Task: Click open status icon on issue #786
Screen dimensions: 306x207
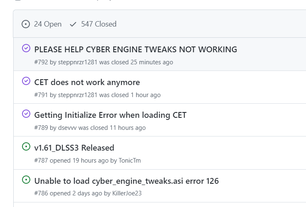Action: point(26,180)
